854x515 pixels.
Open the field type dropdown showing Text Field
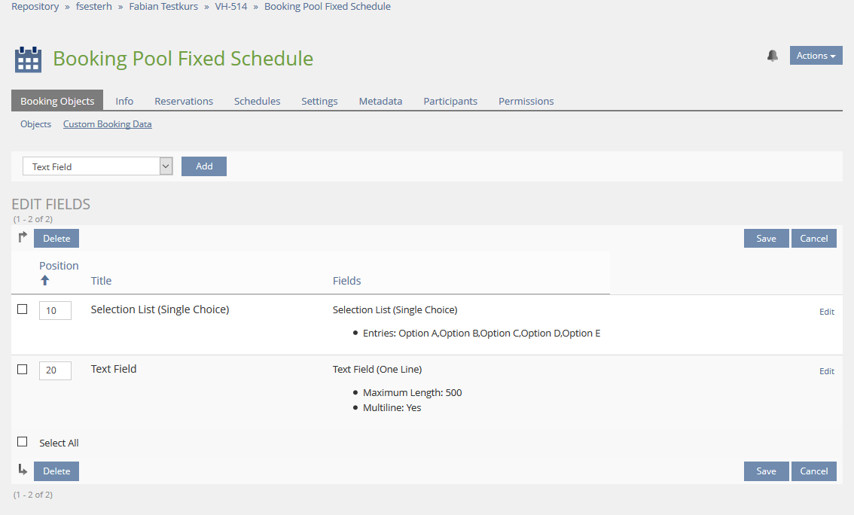(x=97, y=166)
